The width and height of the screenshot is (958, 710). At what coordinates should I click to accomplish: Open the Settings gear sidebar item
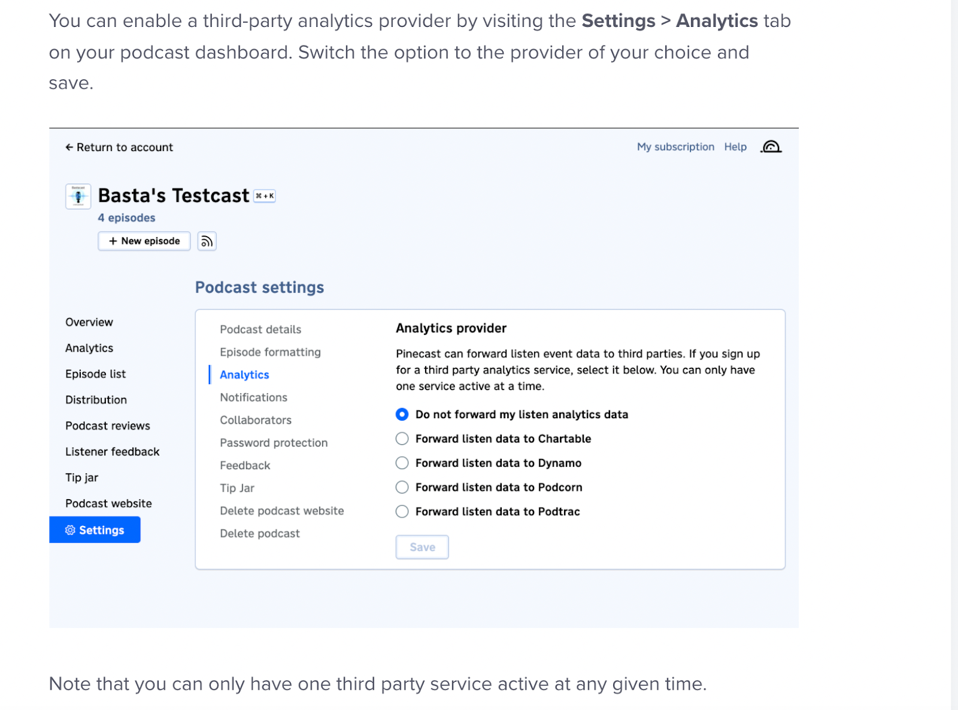(x=95, y=530)
